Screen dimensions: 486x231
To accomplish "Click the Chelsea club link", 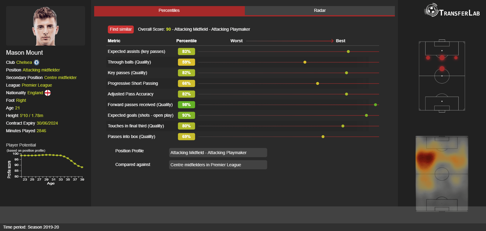I will coord(24,62).
